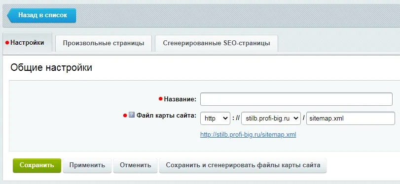Click the red dot on Настройки tab
The image size is (400, 184).
click(x=7, y=43)
